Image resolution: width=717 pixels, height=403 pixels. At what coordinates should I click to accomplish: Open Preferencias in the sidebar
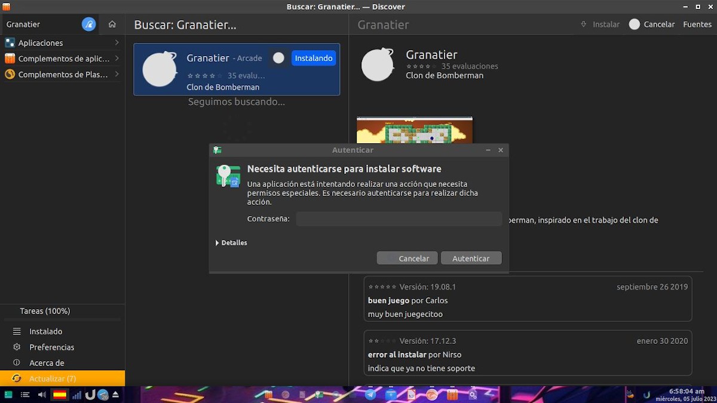point(62,347)
